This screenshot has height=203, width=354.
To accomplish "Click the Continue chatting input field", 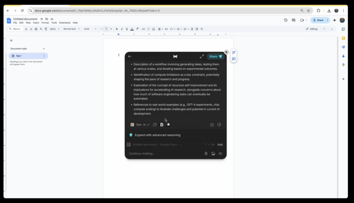I will (x=162, y=154).
